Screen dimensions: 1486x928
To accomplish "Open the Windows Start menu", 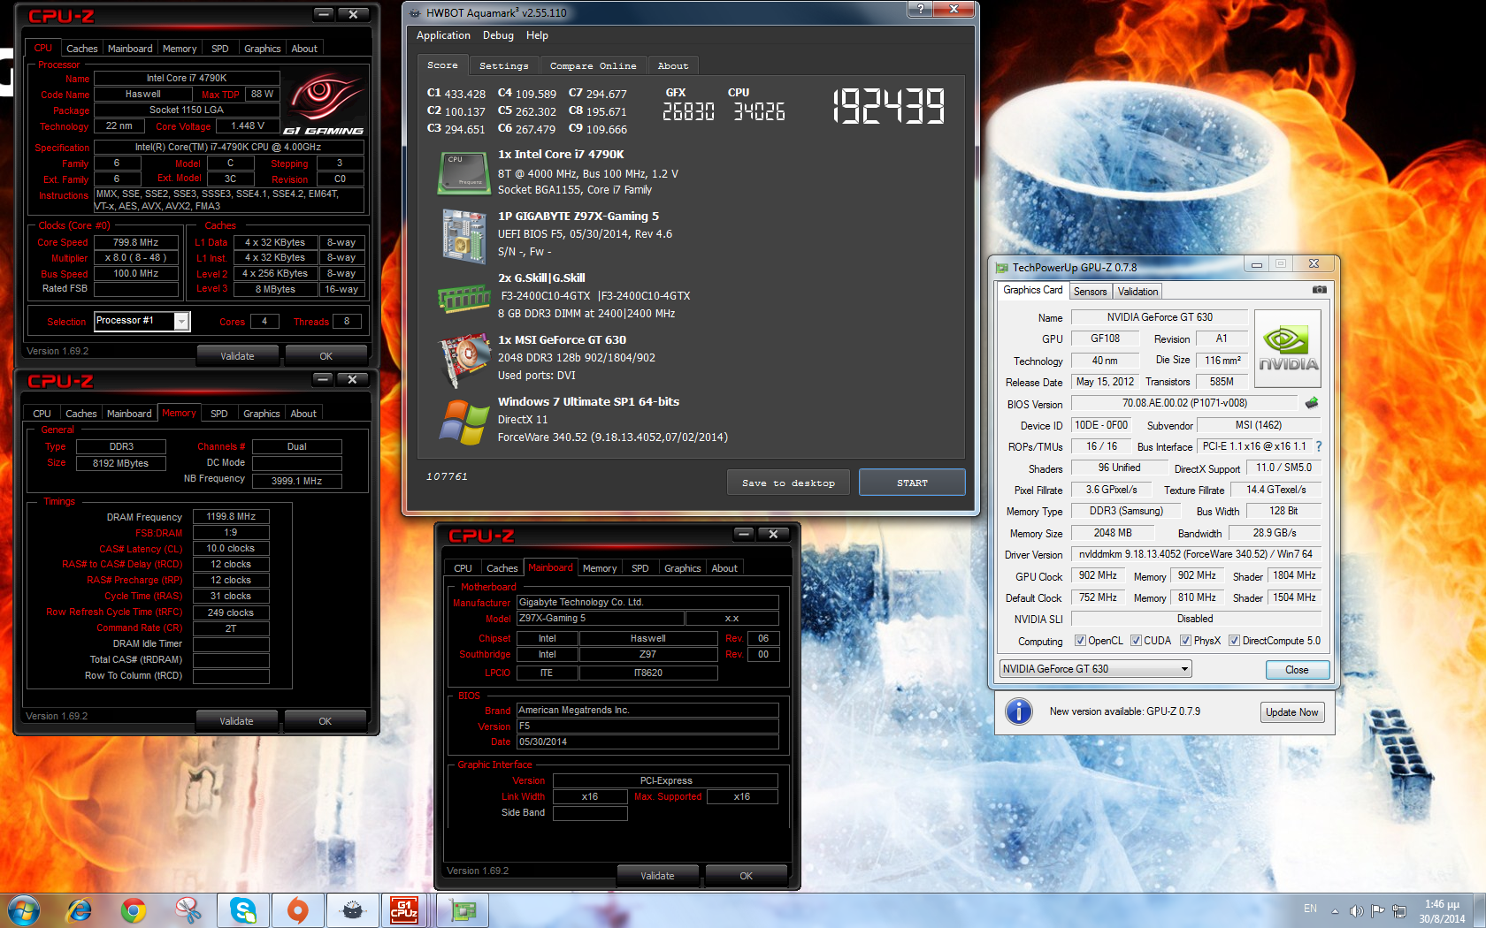I will pos(23,910).
